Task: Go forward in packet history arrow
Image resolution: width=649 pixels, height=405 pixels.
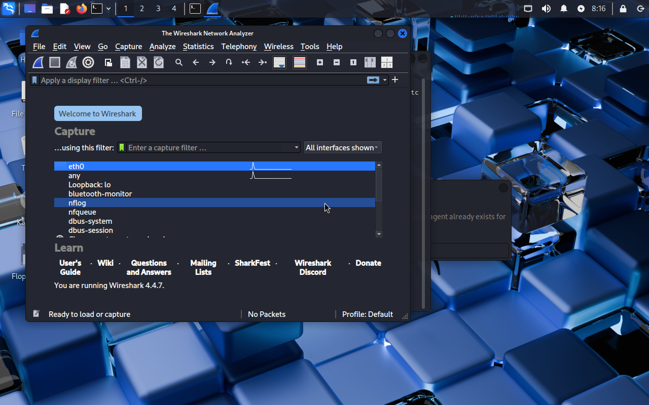Action: click(x=212, y=62)
